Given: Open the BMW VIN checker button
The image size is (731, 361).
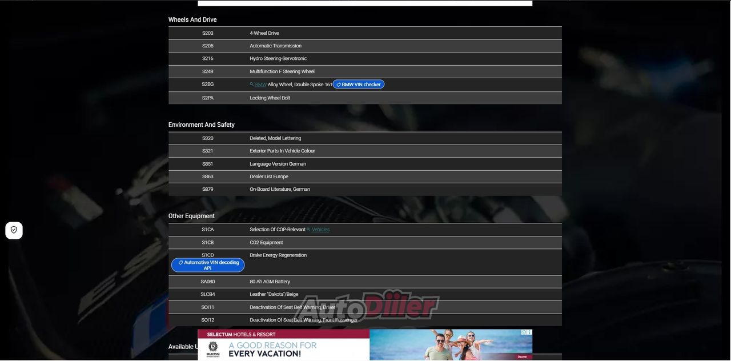Looking at the screenshot, I should (359, 85).
